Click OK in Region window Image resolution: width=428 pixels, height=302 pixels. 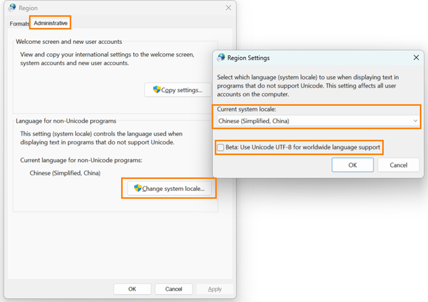132,289
